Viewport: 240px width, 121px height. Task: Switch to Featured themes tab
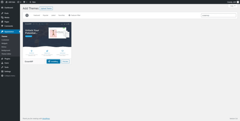[37, 15]
